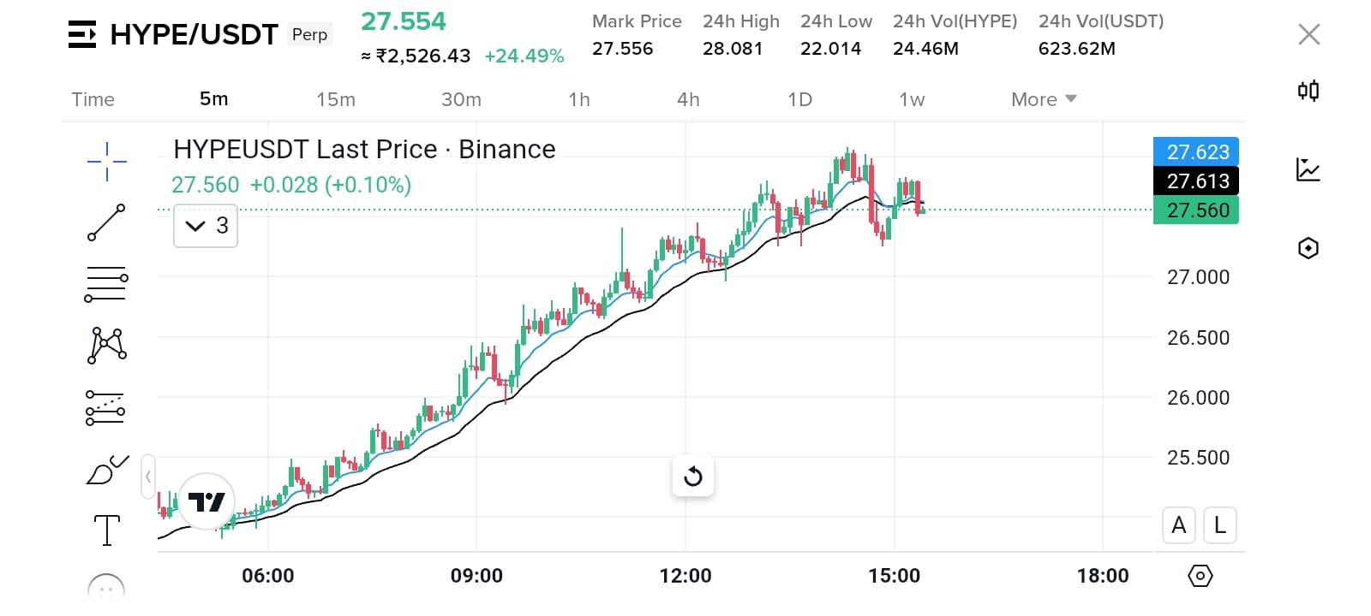Open the HYPE/USDT pair selector menu

point(173,34)
